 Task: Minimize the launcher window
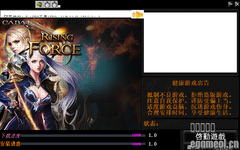point(231,4)
